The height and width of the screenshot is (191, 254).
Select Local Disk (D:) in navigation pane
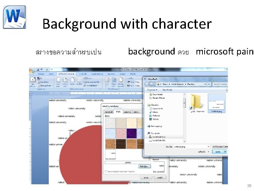click(x=157, y=140)
